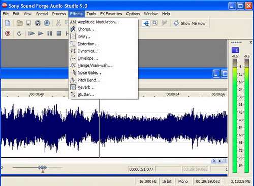
Task: Open the Window menu
Action: tap(151, 14)
